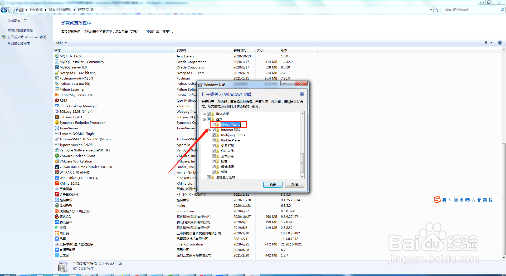Click the 腾讯QQ penguin icon
This screenshot has height=276, width=506.
57,217
